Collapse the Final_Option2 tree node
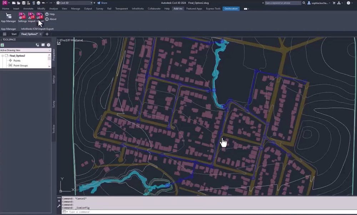Screen dimensions: 357x215 pos(3,56)
